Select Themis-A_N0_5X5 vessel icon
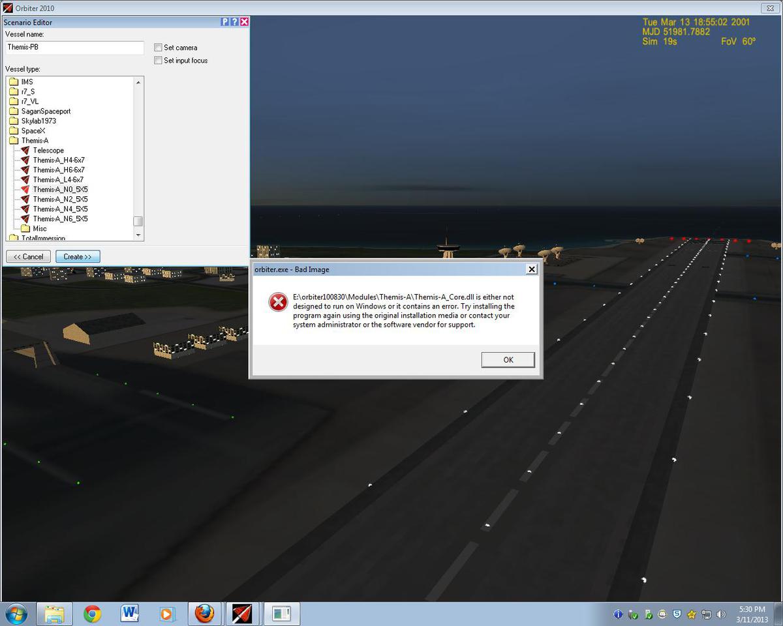The height and width of the screenshot is (626, 783). coord(25,189)
